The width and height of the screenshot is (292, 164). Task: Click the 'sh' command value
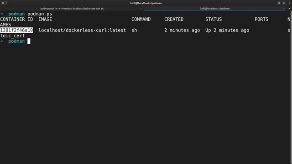(134, 31)
